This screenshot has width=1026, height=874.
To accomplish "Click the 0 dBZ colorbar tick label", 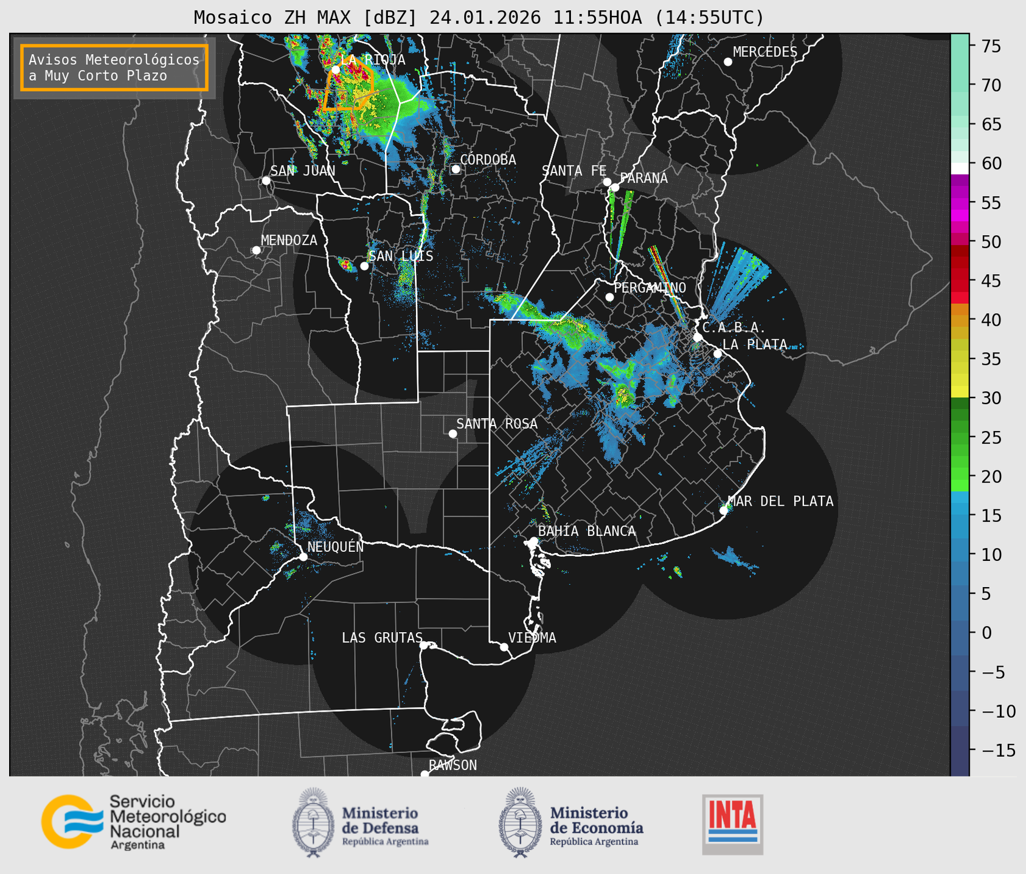I will [985, 633].
